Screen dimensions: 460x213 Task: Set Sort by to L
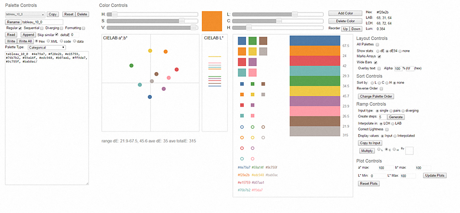[372, 83]
